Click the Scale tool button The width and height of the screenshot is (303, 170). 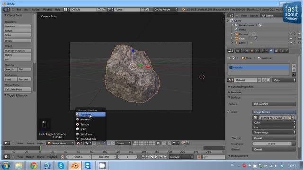pos(17,35)
